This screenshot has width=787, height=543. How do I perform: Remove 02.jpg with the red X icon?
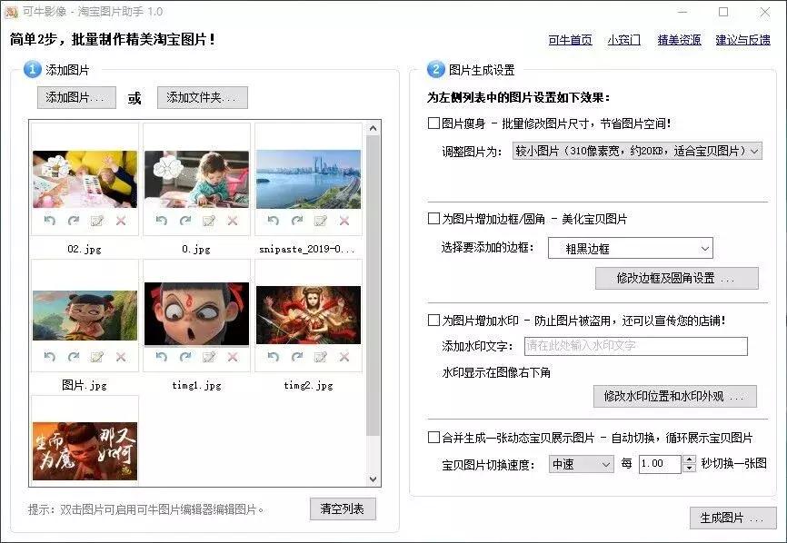[x=121, y=221]
